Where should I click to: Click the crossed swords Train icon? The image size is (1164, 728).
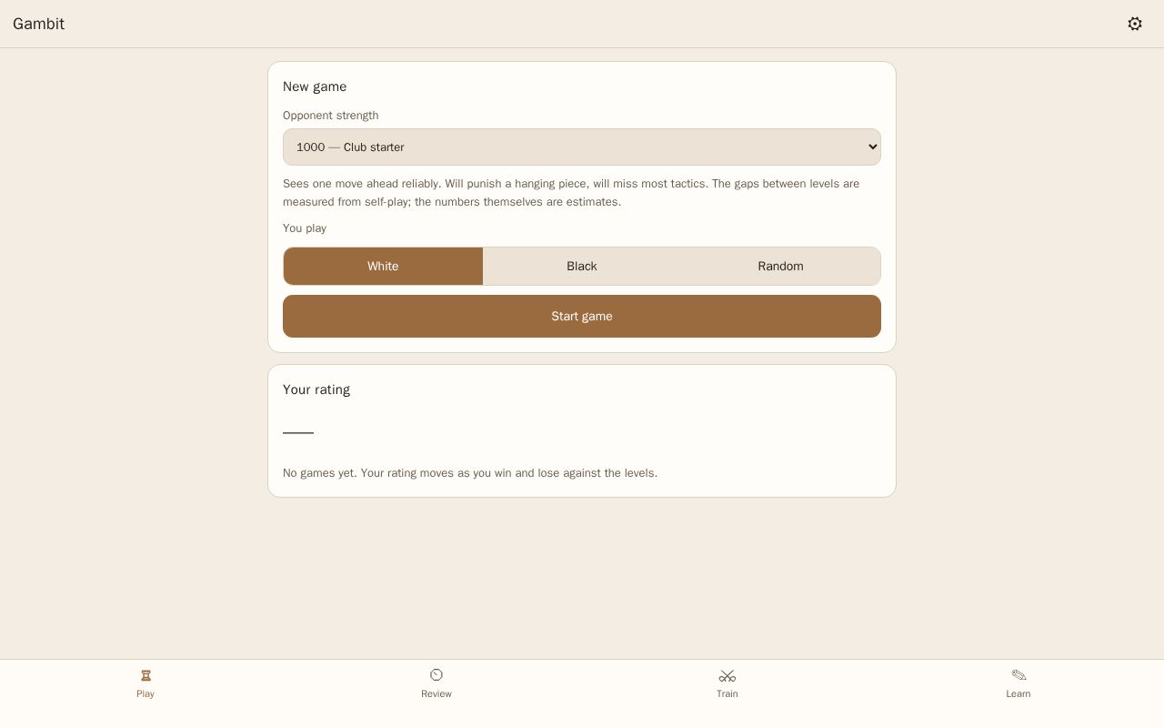point(727,675)
